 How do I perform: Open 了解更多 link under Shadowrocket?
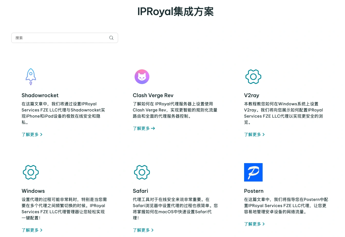[32, 134]
